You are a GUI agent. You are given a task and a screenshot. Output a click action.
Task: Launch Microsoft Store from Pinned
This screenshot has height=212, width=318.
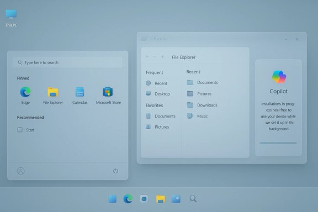click(x=108, y=96)
